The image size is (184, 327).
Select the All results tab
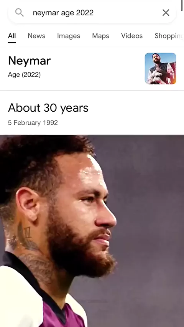(x=12, y=36)
